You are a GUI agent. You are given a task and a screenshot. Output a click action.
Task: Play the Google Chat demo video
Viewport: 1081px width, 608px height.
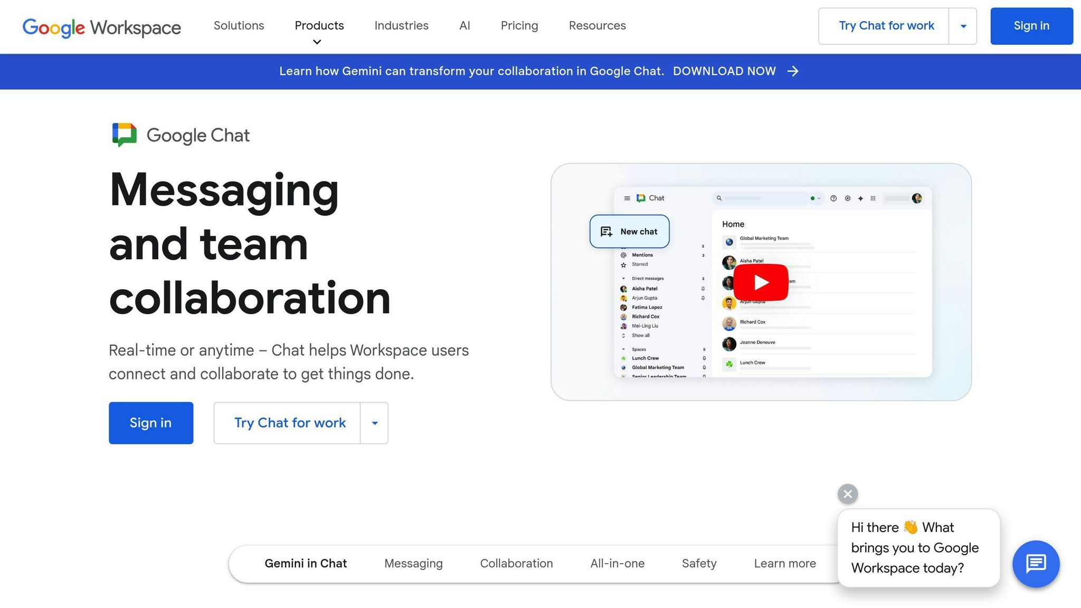761,281
